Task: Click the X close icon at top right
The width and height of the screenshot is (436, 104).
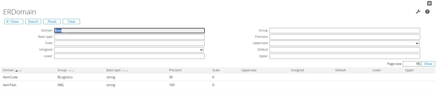Action: click(x=429, y=3)
